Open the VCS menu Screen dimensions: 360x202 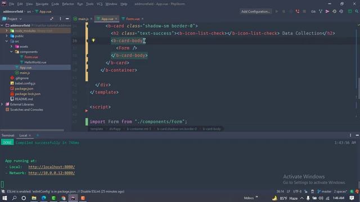point(100,4)
